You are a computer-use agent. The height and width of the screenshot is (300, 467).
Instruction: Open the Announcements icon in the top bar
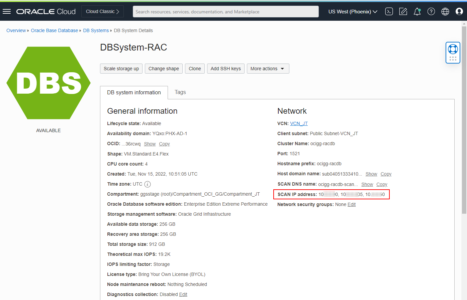(x=403, y=11)
